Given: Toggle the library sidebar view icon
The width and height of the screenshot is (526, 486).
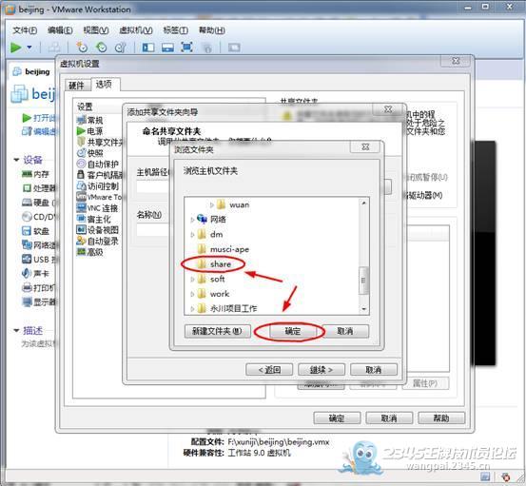Looking at the screenshot, I should click(x=148, y=48).
